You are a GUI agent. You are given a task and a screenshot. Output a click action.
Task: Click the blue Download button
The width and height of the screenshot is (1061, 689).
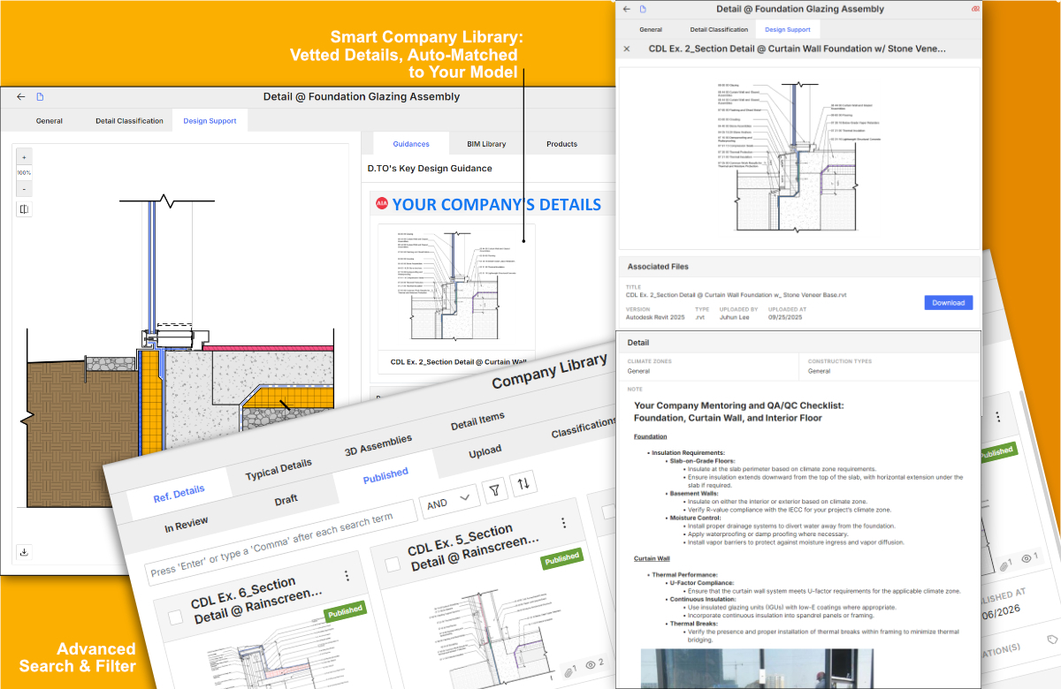pyautogui.click(x=948, y=302)
